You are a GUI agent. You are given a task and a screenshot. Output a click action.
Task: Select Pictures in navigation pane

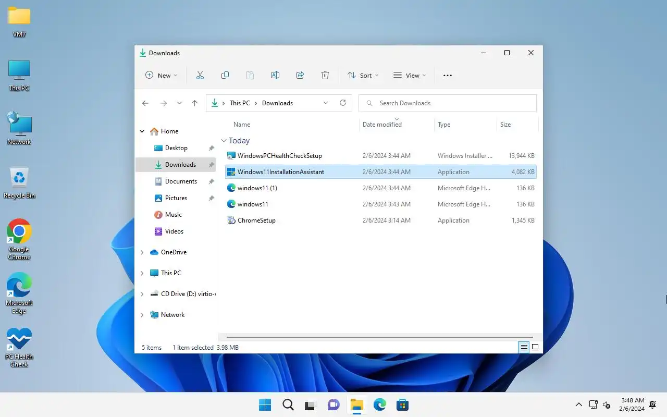point(176,198)
